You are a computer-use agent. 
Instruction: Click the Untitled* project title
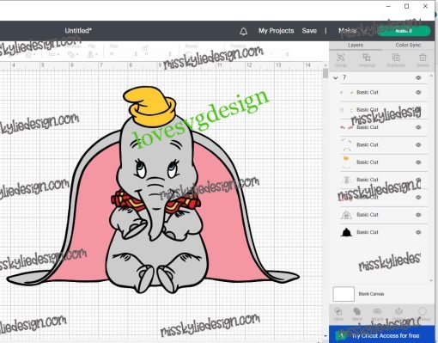point(78,30)
